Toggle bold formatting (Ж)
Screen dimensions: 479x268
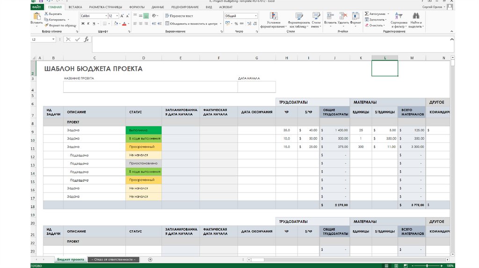(x=82, y=23)
